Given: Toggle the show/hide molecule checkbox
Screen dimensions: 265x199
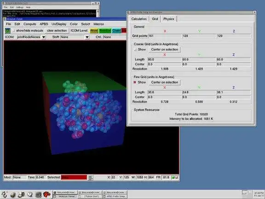Looking at the screenshot, I should tap(13, 31).
